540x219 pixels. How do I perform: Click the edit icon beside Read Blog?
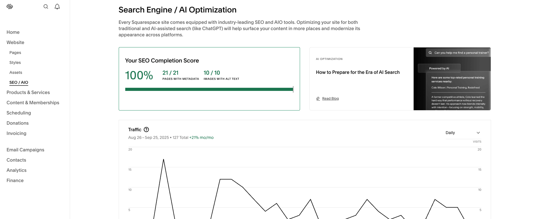point(318,99)
